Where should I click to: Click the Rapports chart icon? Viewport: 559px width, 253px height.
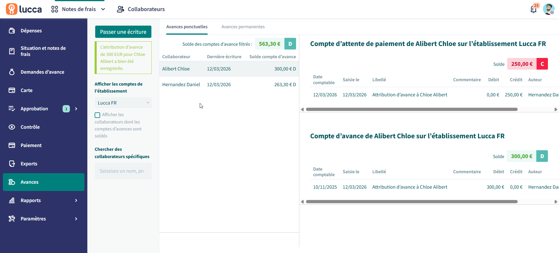click(12, 200)
